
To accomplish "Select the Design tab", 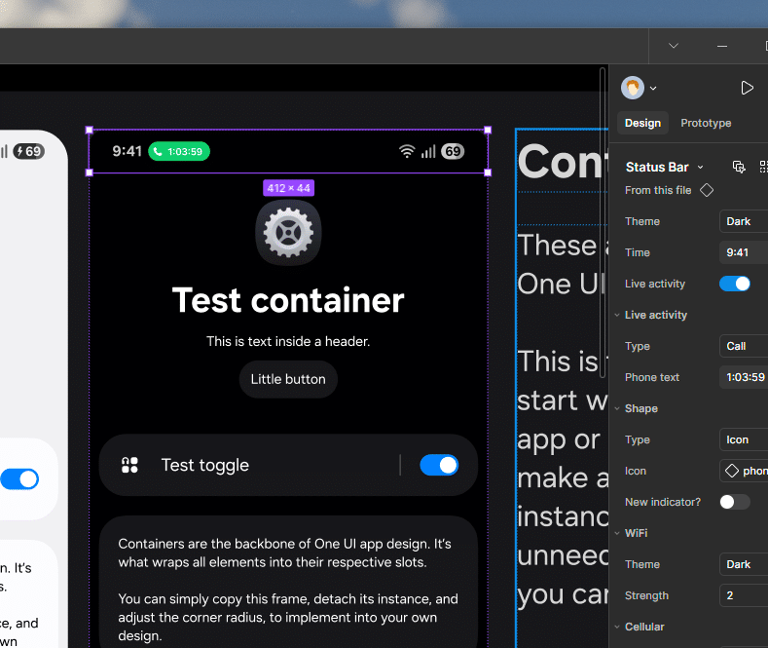I will (642, 123).
